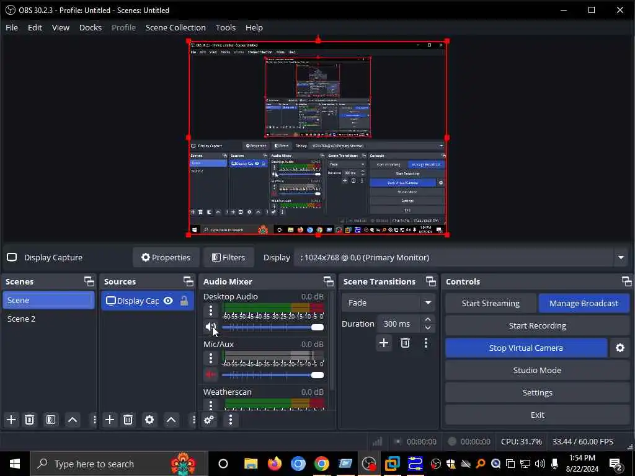Open Desktop Audio options three-dot menu

(211, 311)
